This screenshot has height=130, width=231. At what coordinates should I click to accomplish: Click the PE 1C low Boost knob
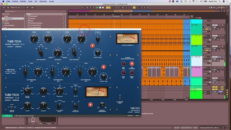point(34,39)
